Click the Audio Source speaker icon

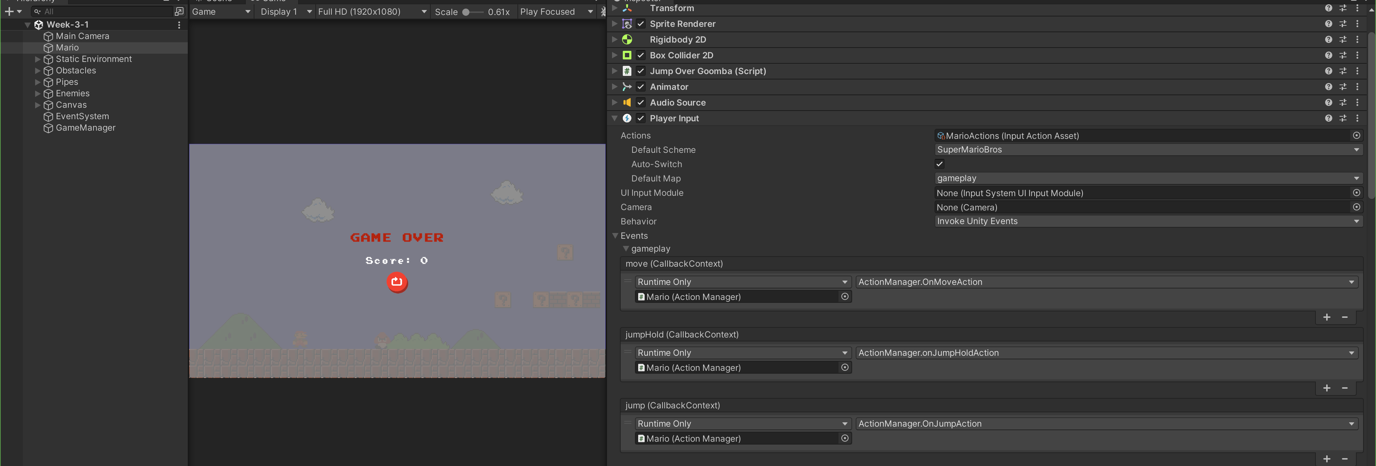627,102
